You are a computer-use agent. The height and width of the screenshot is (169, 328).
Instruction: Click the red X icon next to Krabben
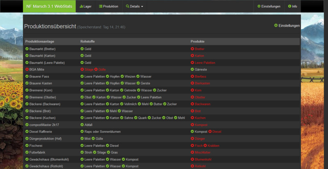(205, 146)
